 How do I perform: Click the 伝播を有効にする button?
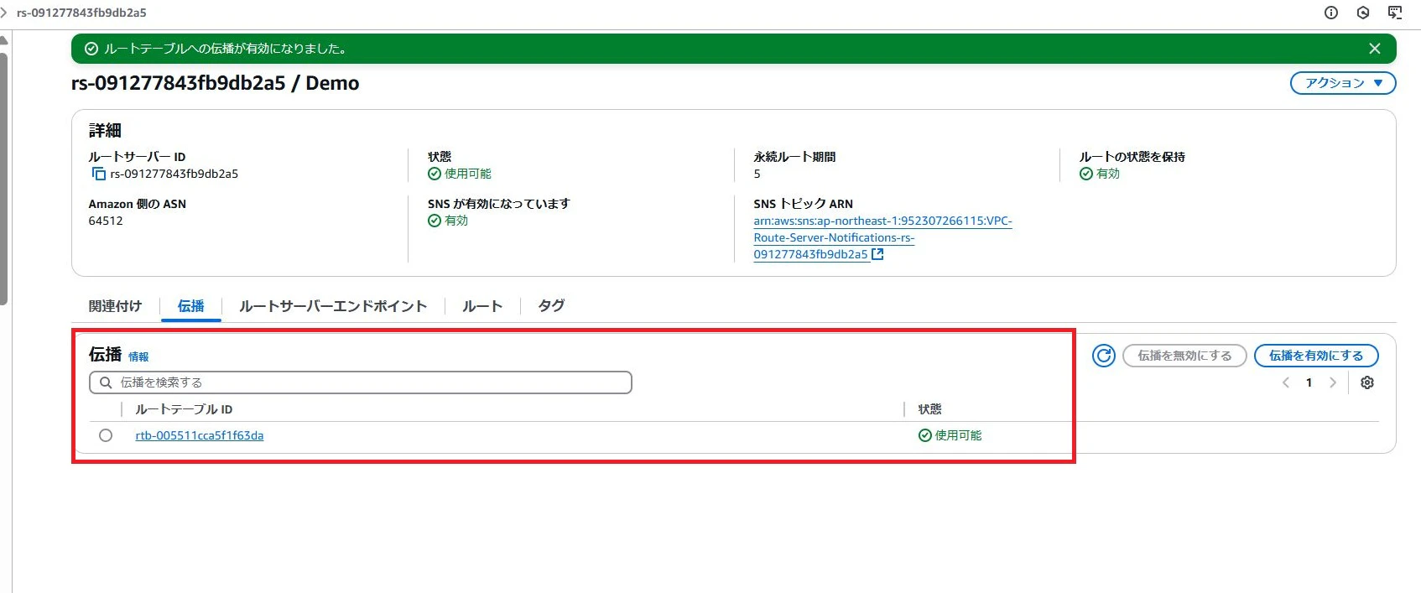point(1316,356)
